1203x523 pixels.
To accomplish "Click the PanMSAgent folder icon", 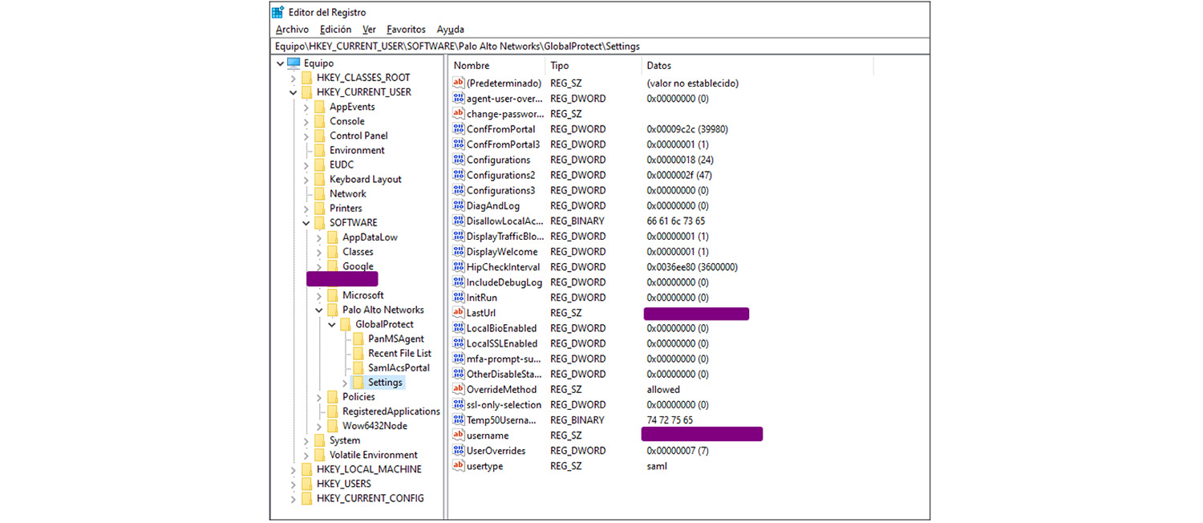I will [358, 339].
